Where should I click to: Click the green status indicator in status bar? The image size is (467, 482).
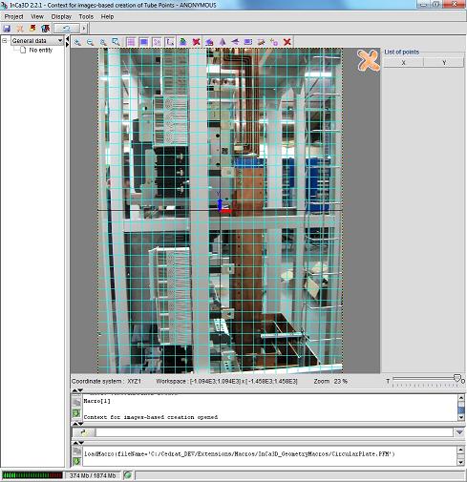128,475
